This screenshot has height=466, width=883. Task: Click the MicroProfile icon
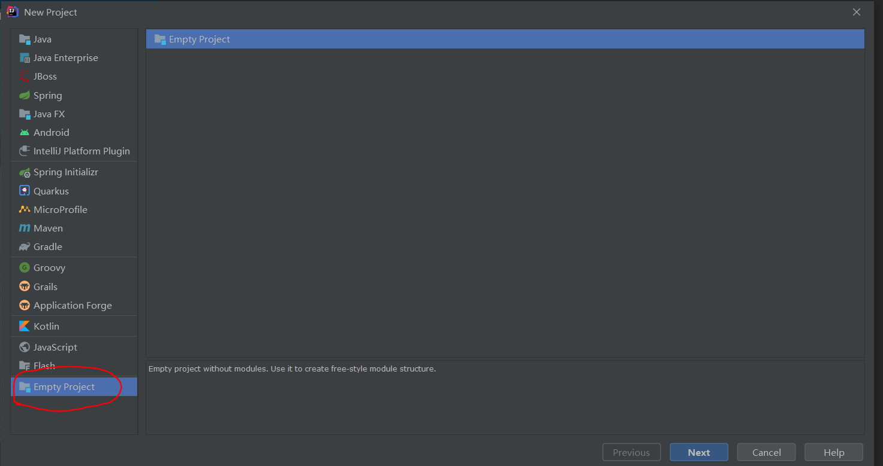click(x=25, y=210)
